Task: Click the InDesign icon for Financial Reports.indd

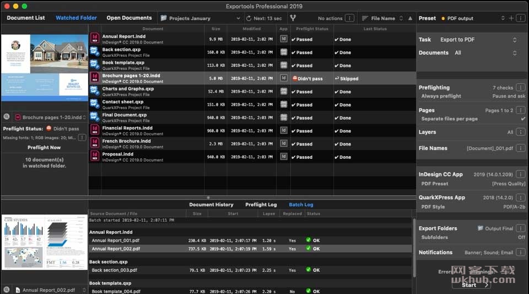Action: (95, 130)
